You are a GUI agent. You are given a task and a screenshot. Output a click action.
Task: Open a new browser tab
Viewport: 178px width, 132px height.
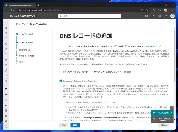coord(38,5)
